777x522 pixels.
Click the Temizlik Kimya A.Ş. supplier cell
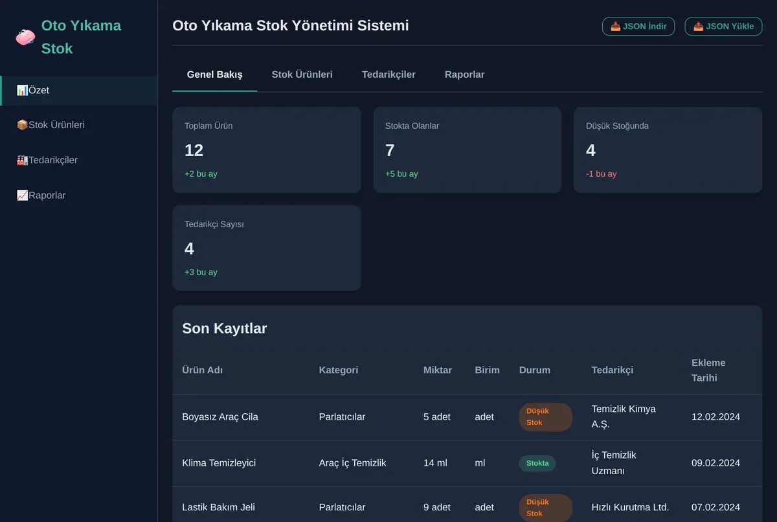tap(624, 417)
